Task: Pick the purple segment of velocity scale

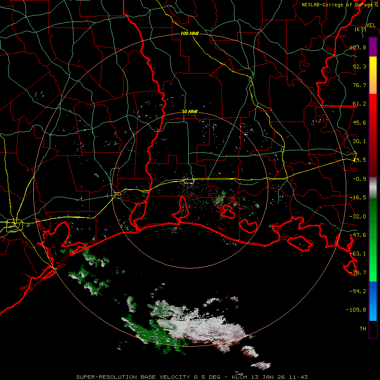Action: click(x=373, y=47)
